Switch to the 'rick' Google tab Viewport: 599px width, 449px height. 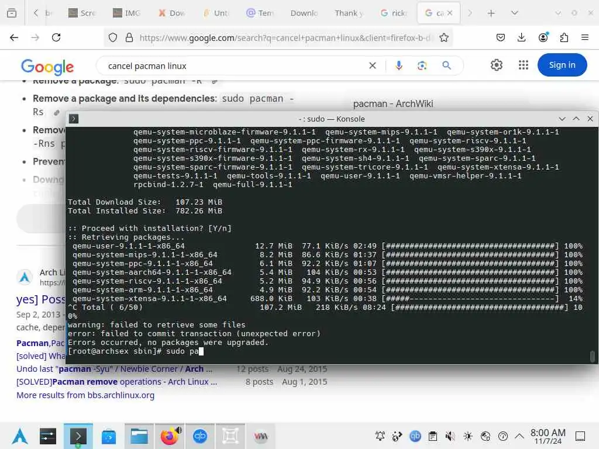(x=394, y=13)
